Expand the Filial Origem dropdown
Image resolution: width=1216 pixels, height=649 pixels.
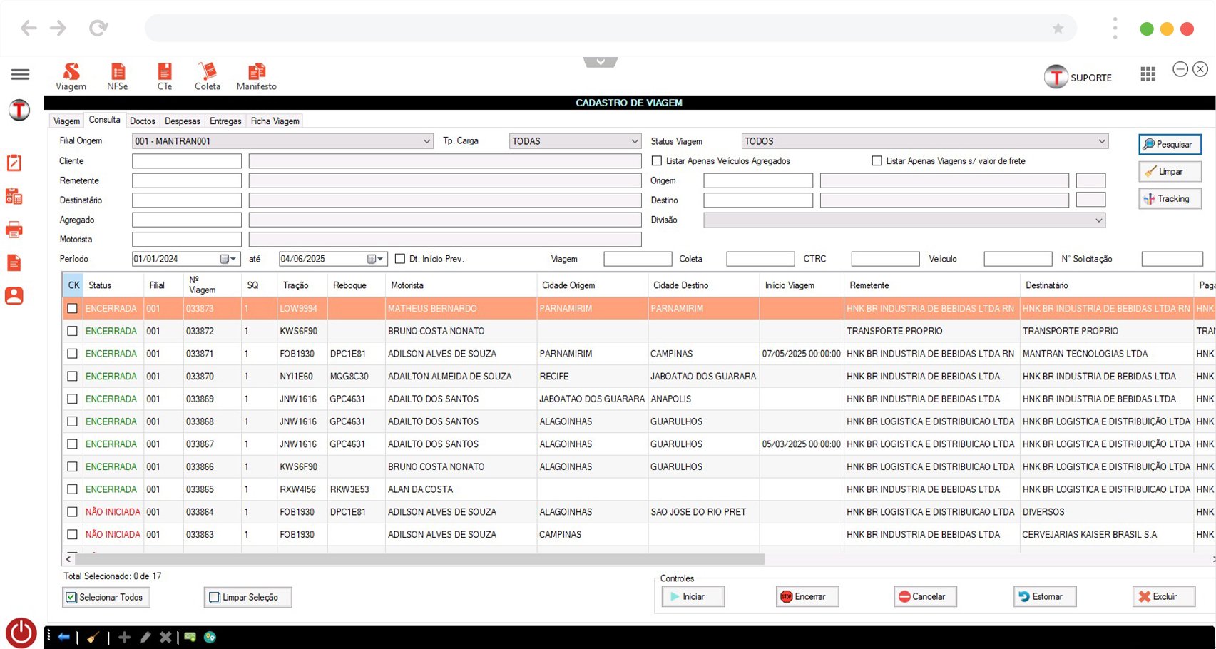426,141
